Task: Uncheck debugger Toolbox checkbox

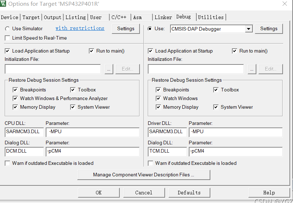Action: coord(216,90)
